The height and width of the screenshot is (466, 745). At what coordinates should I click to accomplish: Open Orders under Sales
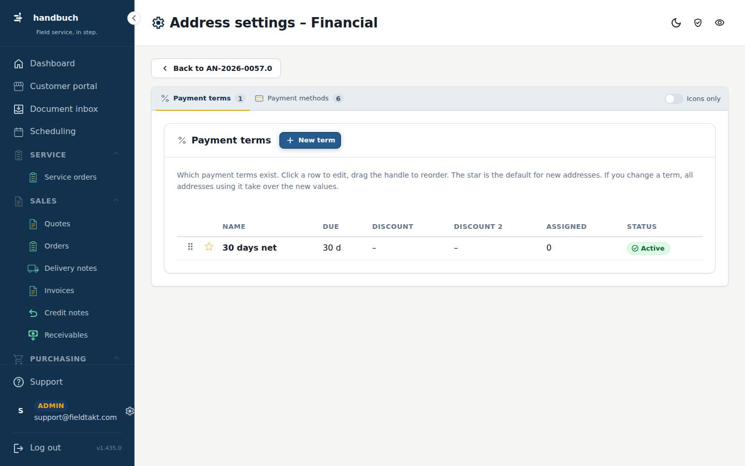pos(56,246)
